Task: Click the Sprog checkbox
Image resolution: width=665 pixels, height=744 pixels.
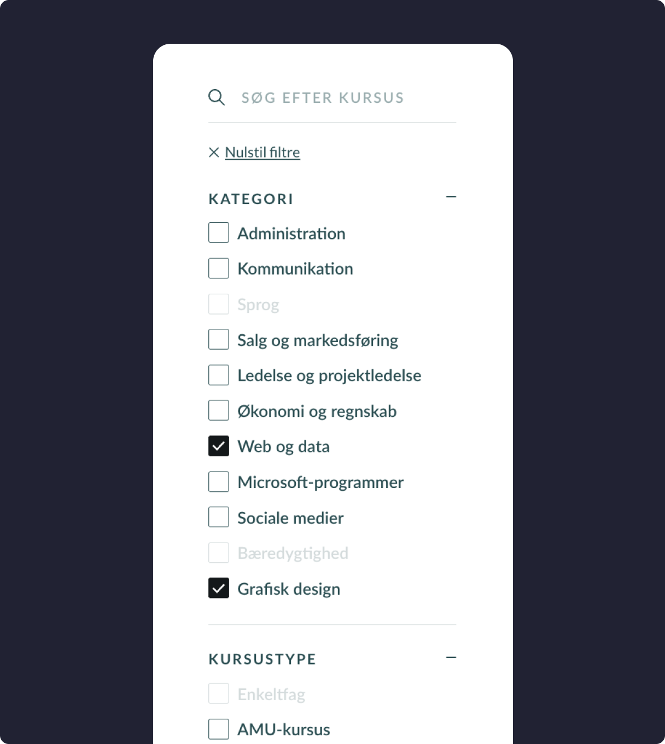Action: click(x=219, y=304)
